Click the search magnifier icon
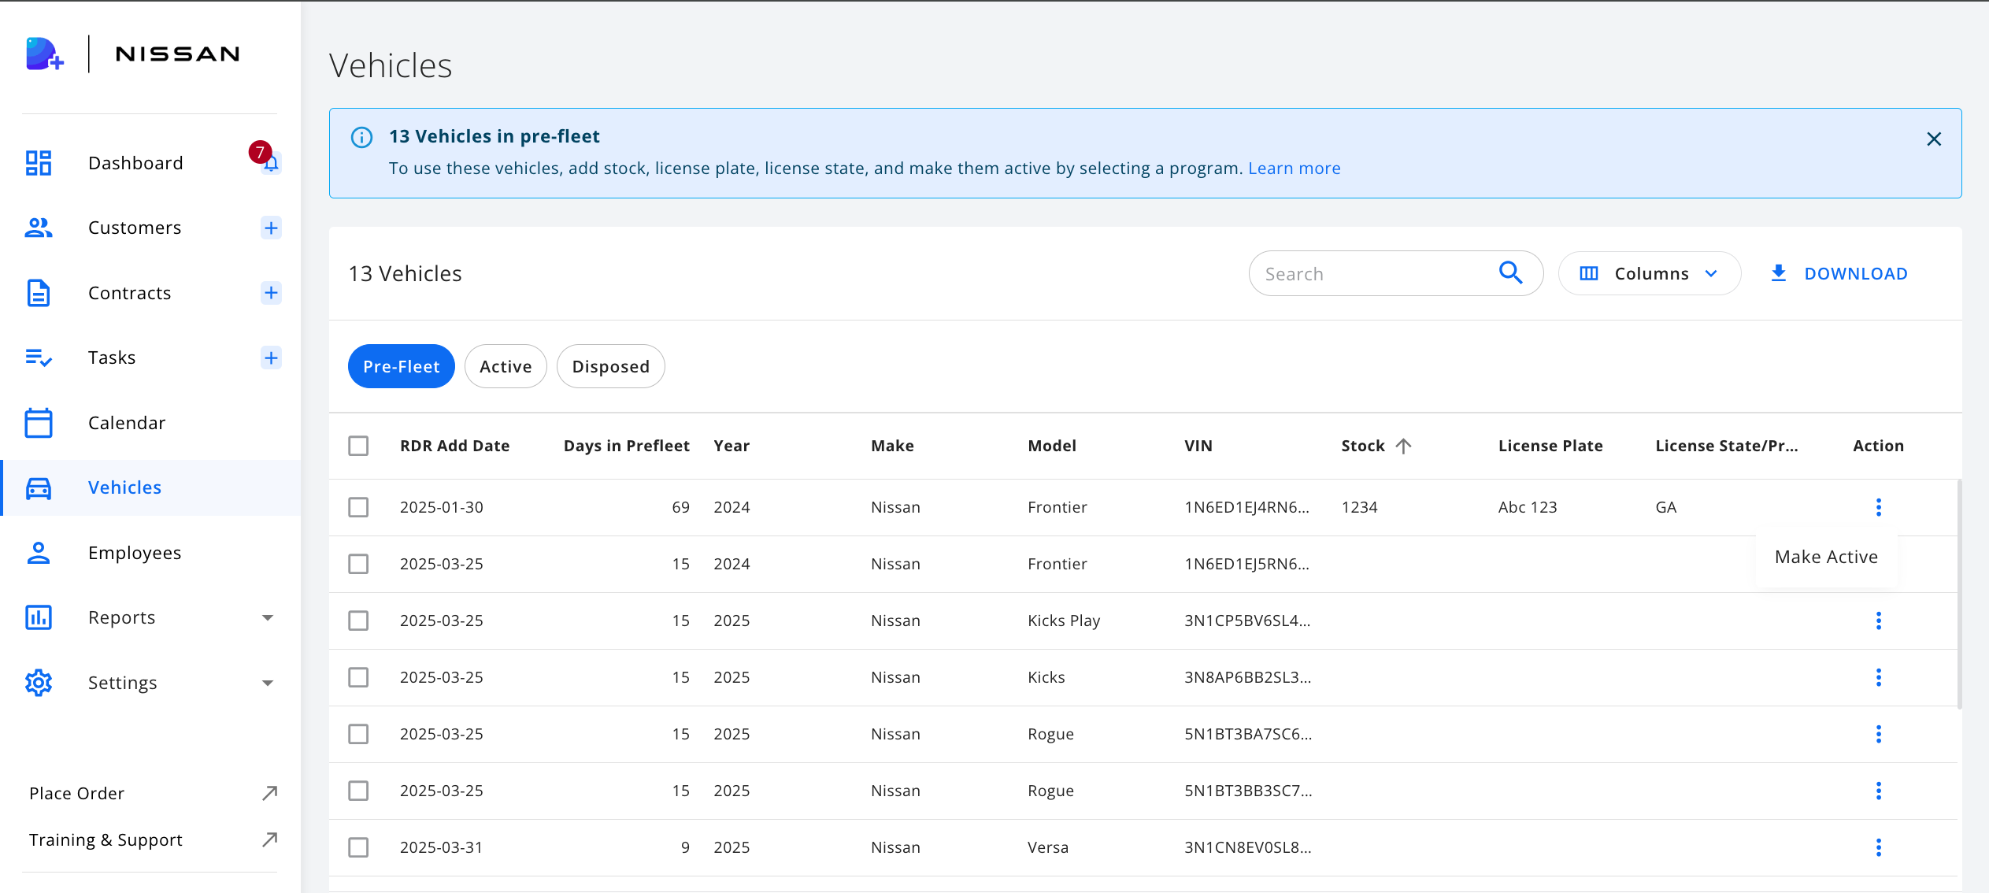This screenshot has width=1989, height=893. coord(1510,273)
